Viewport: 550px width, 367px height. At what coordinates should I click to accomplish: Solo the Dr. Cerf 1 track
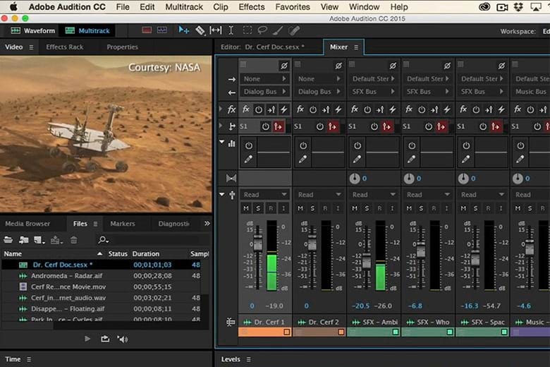pos(258,209)
